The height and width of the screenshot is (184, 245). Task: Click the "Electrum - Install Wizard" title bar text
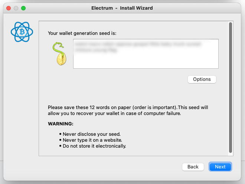(x=122, y=8)
